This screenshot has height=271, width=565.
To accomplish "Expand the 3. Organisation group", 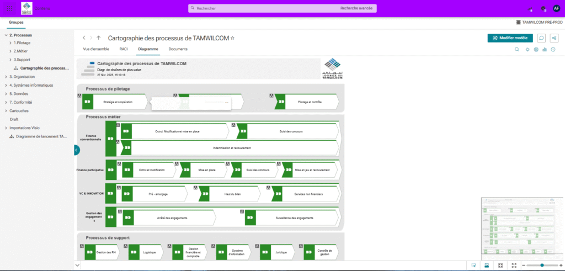I will [6, 77].
